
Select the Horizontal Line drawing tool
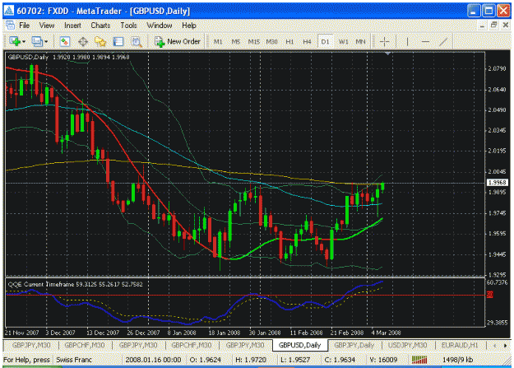[425, 41]
